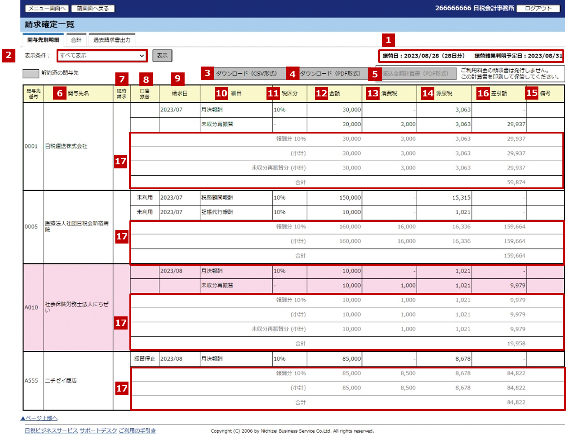The height and width of the screenshot is (435, 566).
Task: Jump up via the ページ上部へ link
Action: [x=39, y=418]
